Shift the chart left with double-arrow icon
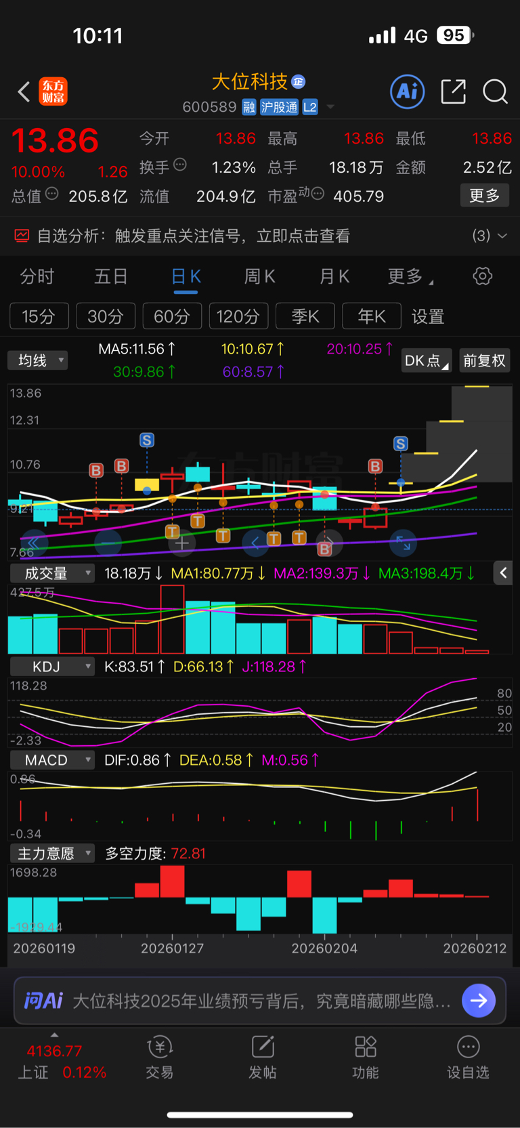 [x=32, y=543]
